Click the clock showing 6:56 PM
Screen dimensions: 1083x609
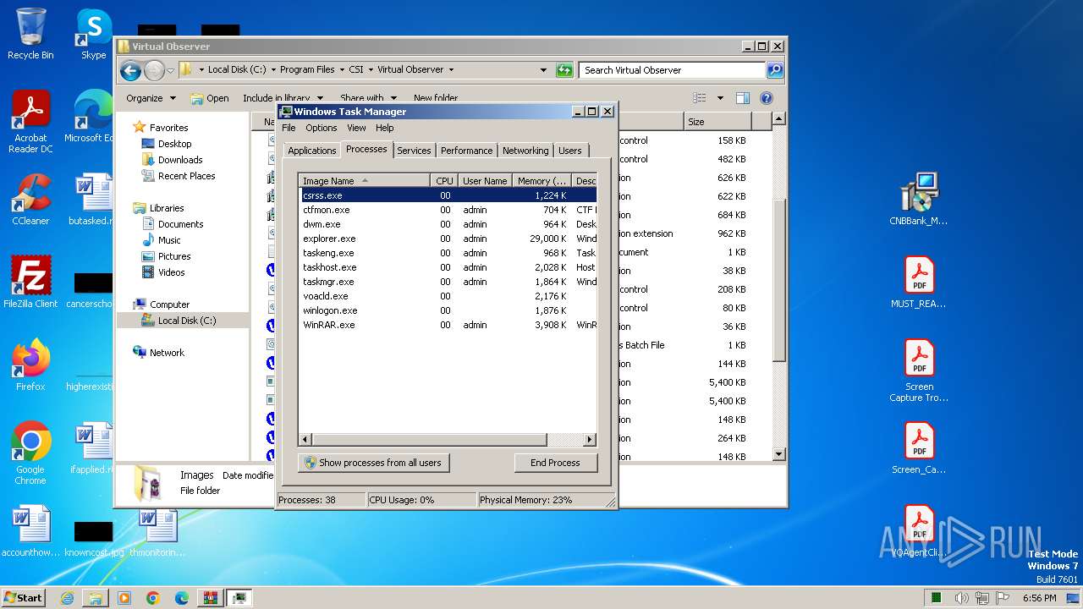coord(1039,598)
